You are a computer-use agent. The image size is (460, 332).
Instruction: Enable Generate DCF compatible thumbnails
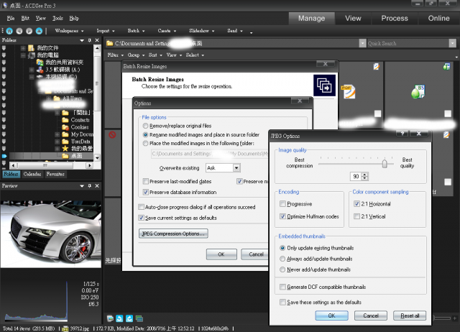tap(282, 287)
